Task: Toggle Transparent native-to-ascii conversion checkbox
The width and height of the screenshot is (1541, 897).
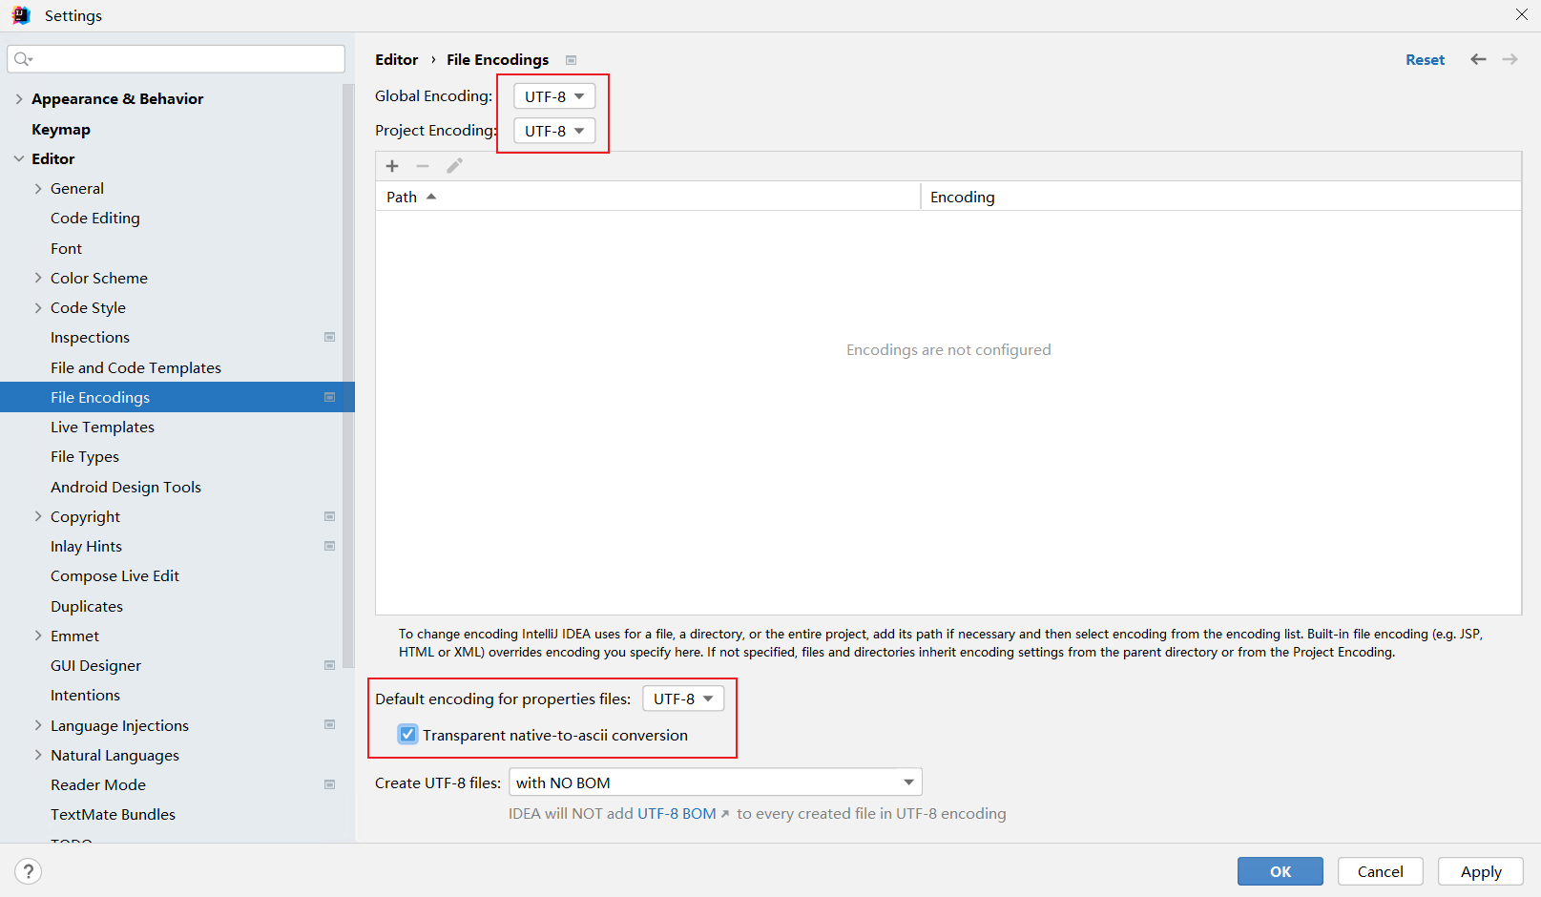Action: click(x=408, y=735)
